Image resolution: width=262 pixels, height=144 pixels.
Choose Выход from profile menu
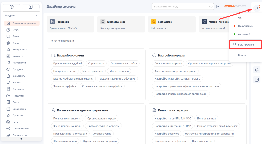pos(242,55)
